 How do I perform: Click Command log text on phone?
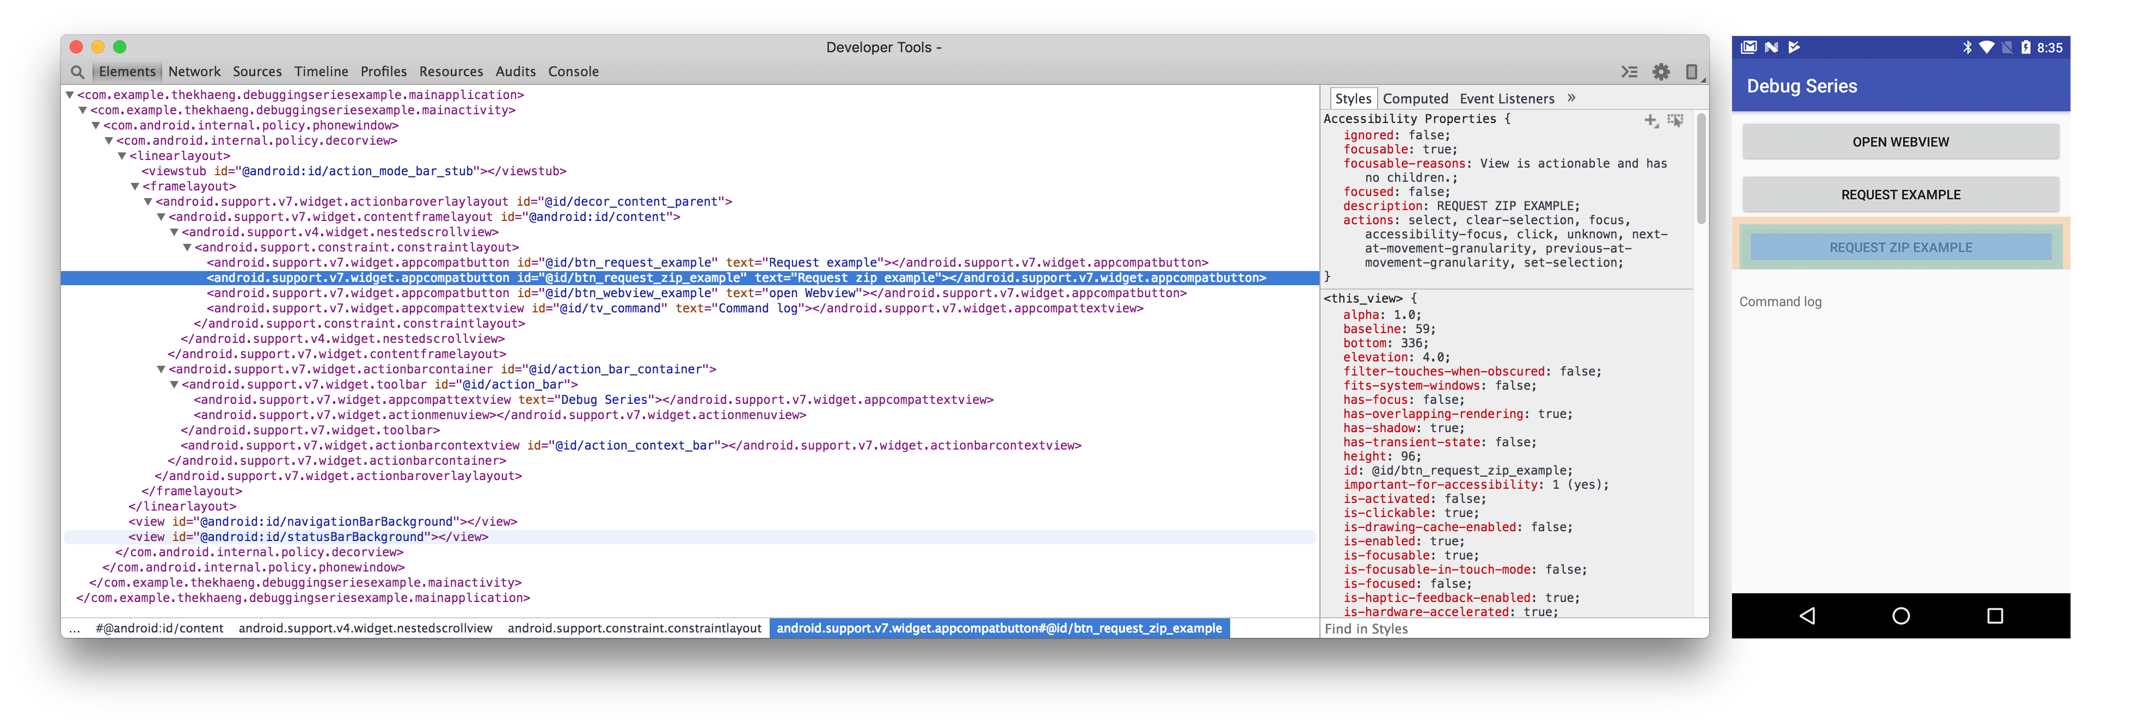[x=1780, y=302]
